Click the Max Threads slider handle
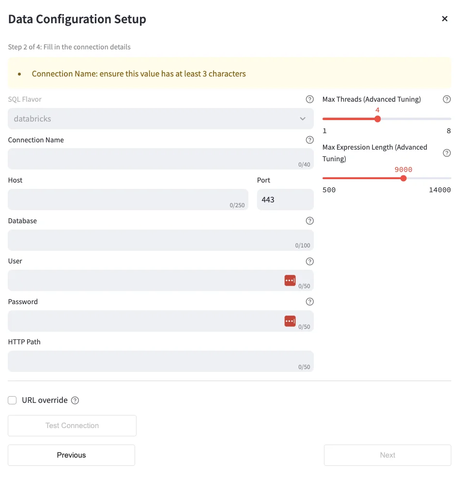Screen dimensions: 461x477 378,119
